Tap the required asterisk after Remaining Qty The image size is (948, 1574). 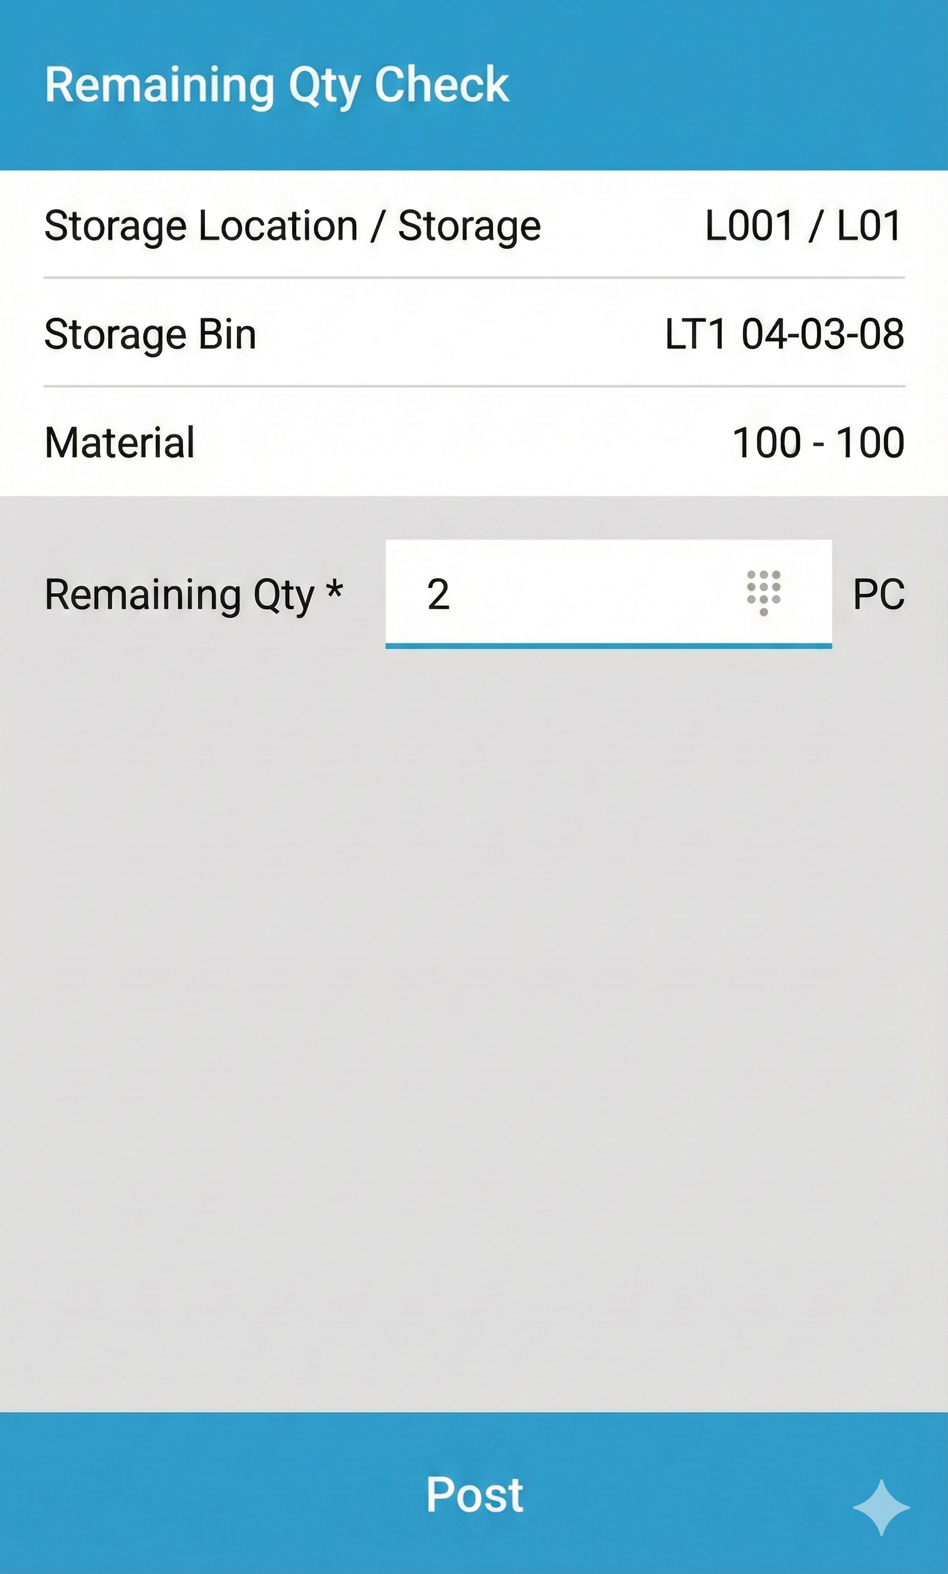tap(335, 589)
